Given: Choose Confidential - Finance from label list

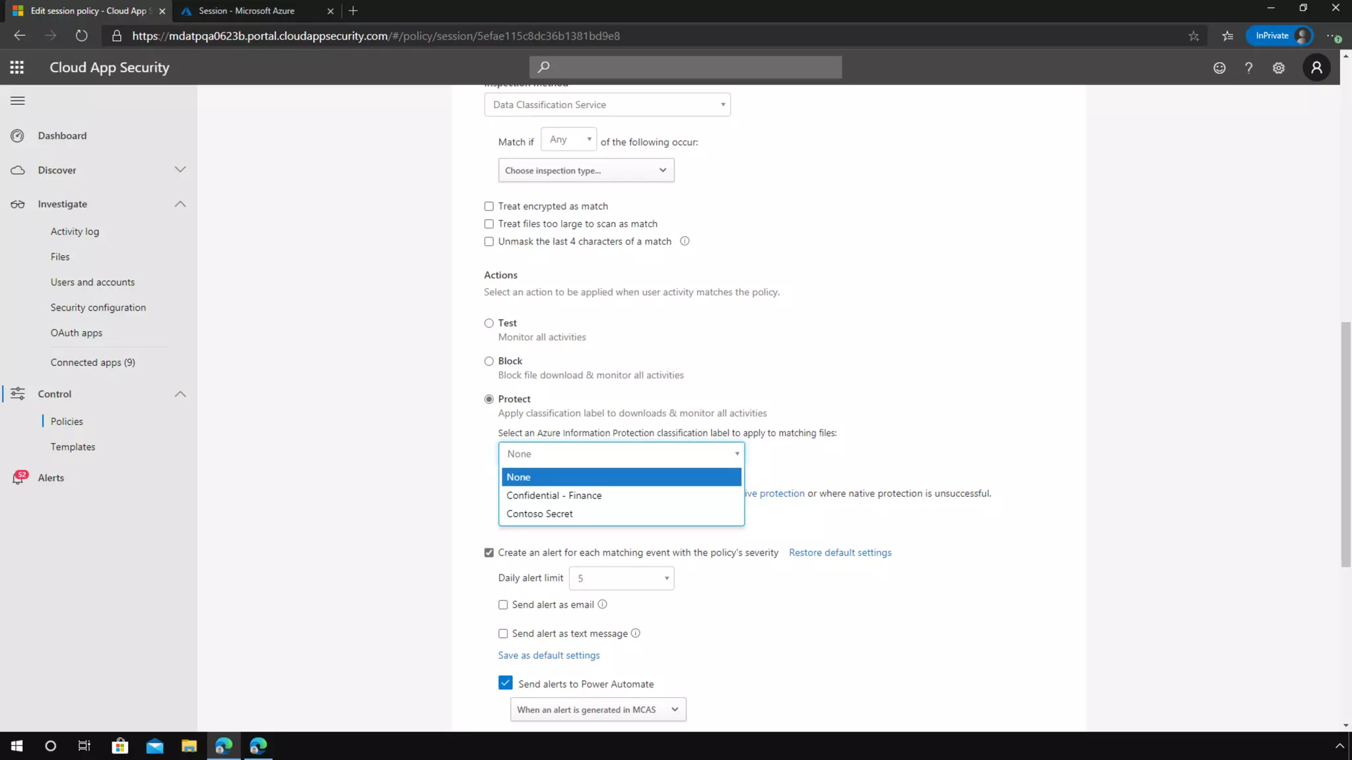Looking at the screenshot, I should tap(554, 495).
